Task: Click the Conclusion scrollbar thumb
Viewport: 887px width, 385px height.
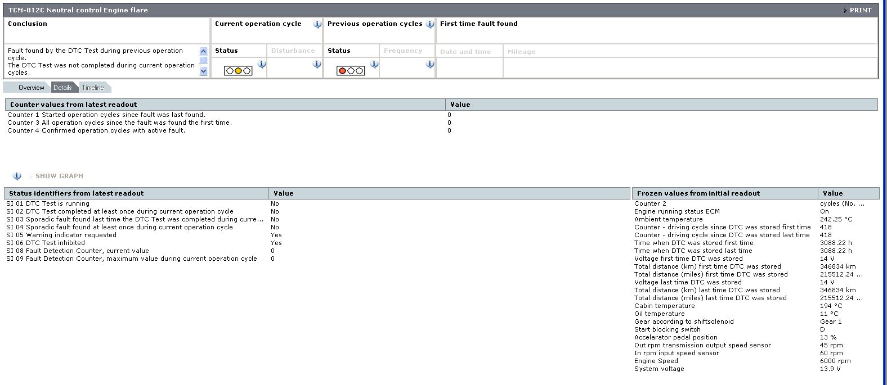Action: pyautogui.click(x=204, y=61)
